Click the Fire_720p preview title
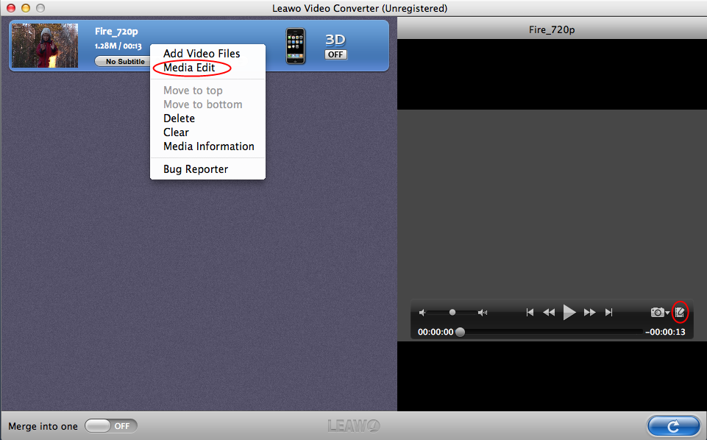Screen dimensions: 707x440 (552, 29)
